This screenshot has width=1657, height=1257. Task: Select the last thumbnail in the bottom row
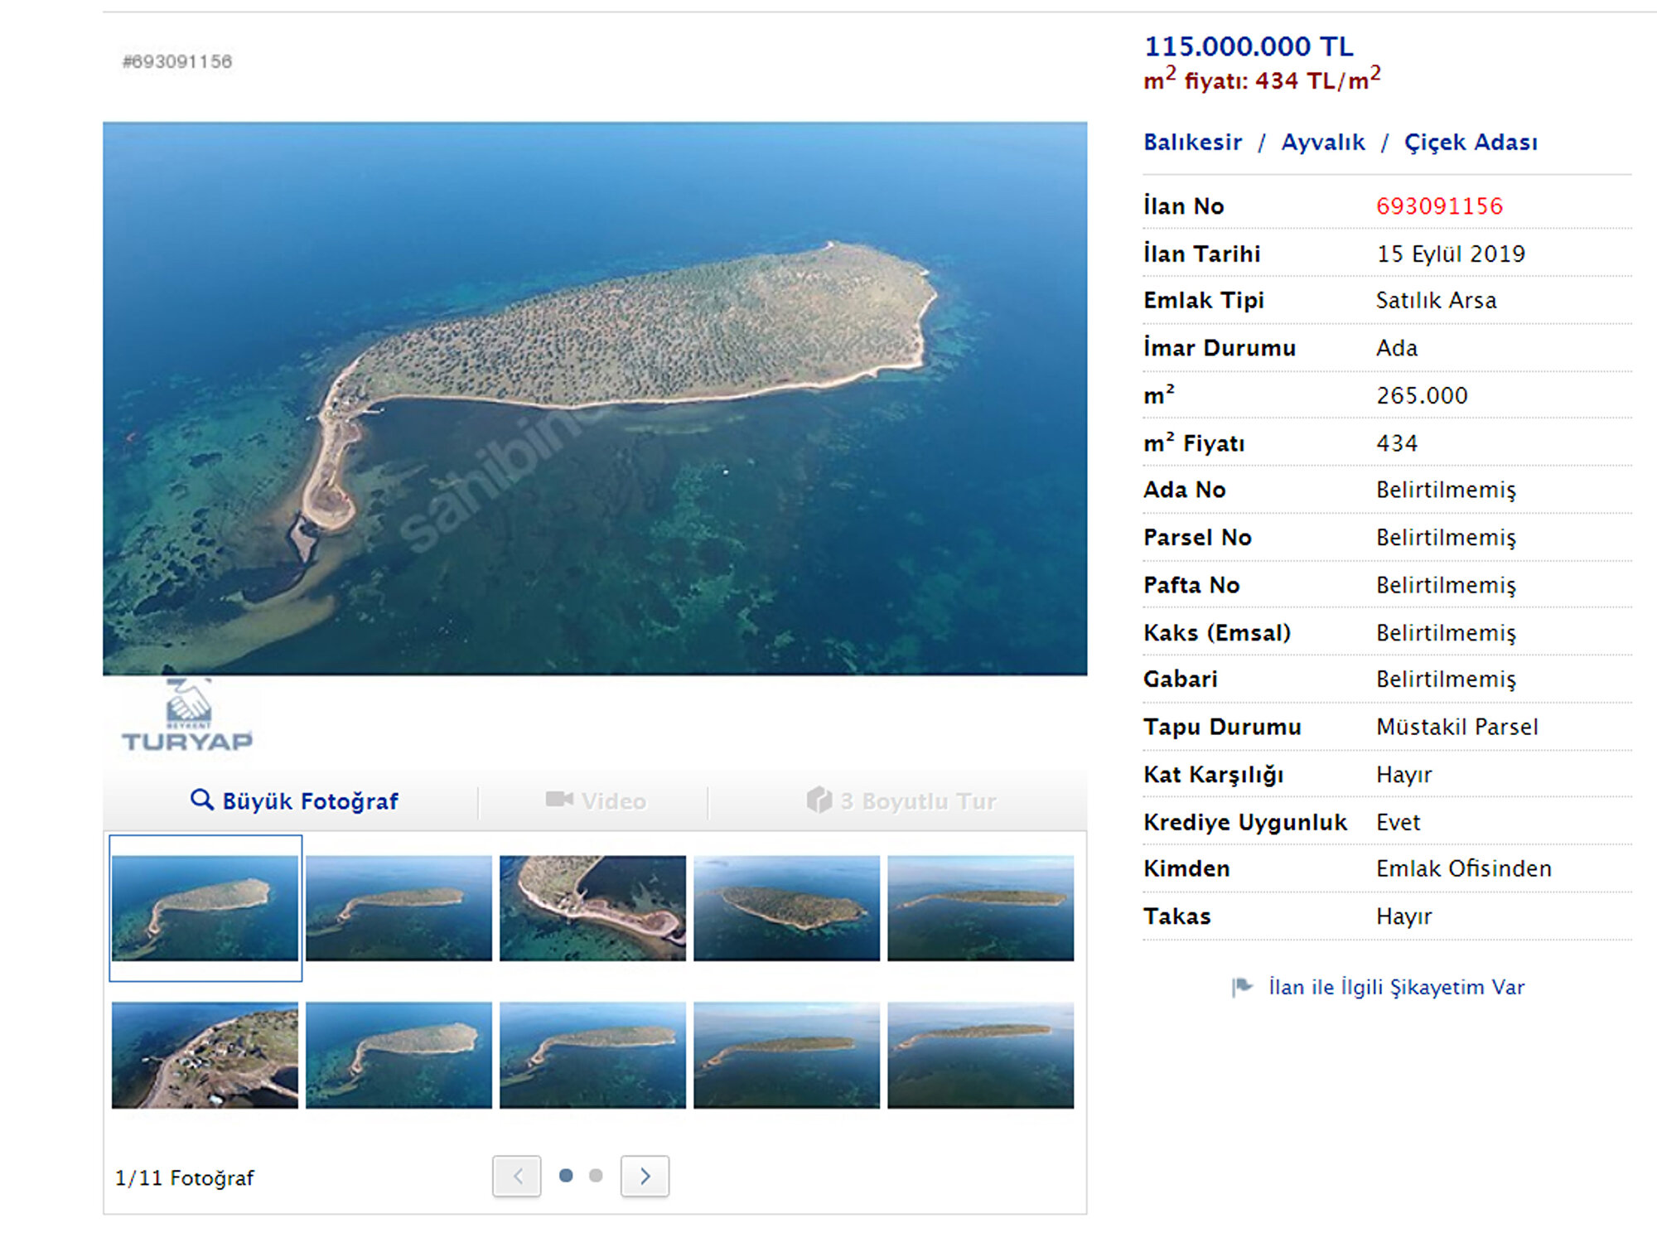click(980, 1055)
